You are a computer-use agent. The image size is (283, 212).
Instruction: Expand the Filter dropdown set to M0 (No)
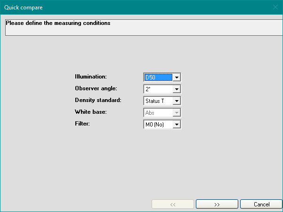pyautogui.click(x=177, y=124)
